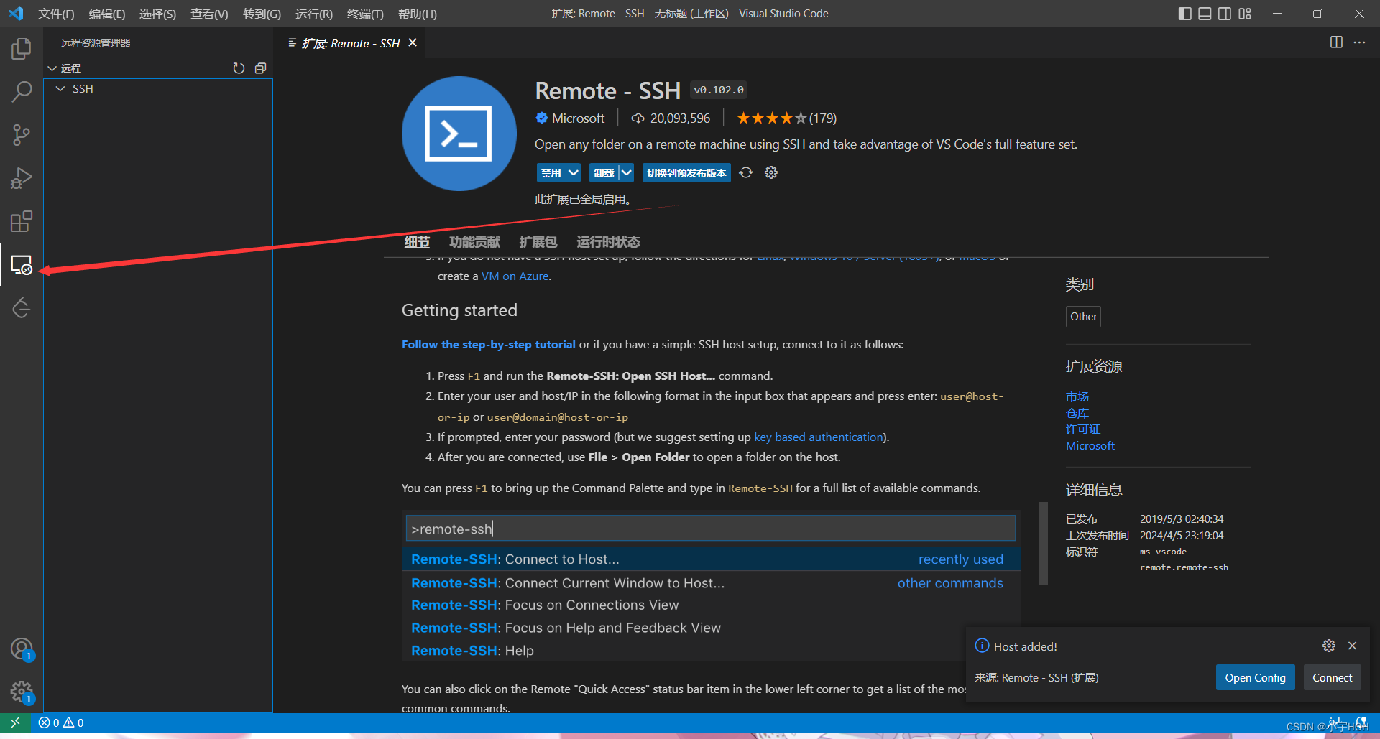Open Follow the step-by-step tutorial link
The image size is (1380, 739).
click(x=489, y=345)
